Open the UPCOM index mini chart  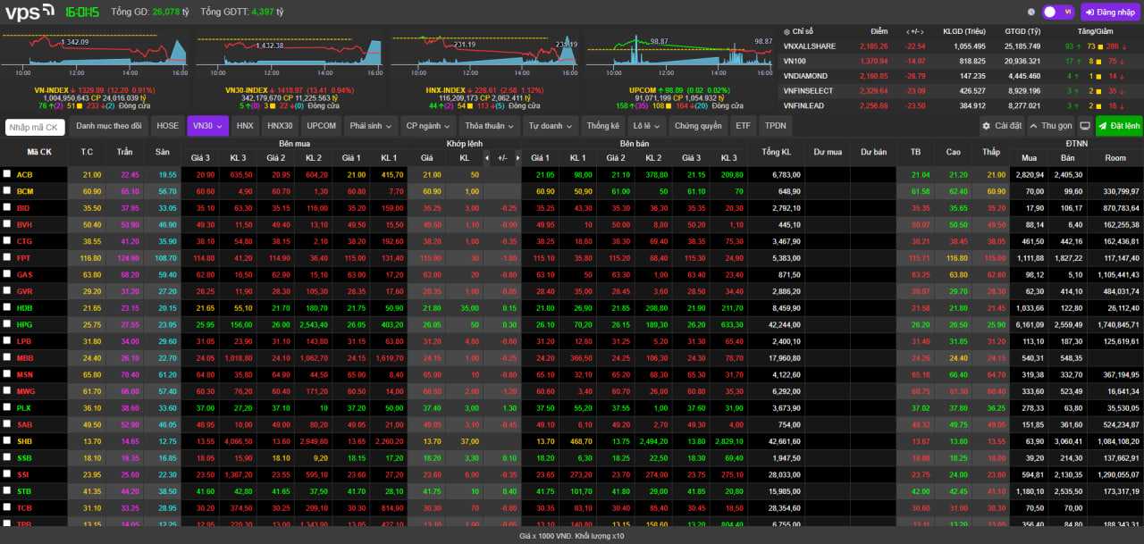(679, 55)
